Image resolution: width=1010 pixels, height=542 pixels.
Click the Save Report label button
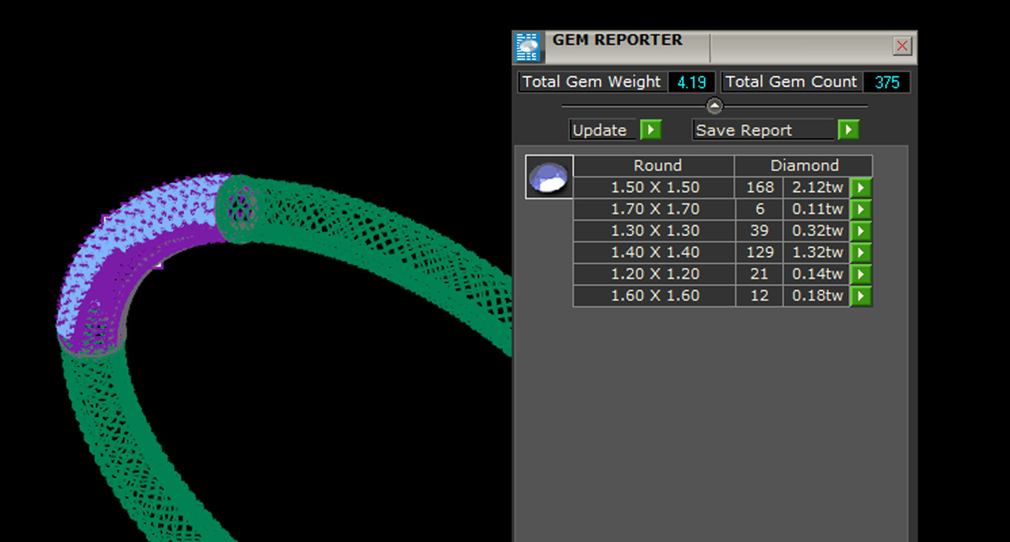click(x=763, y=130)
